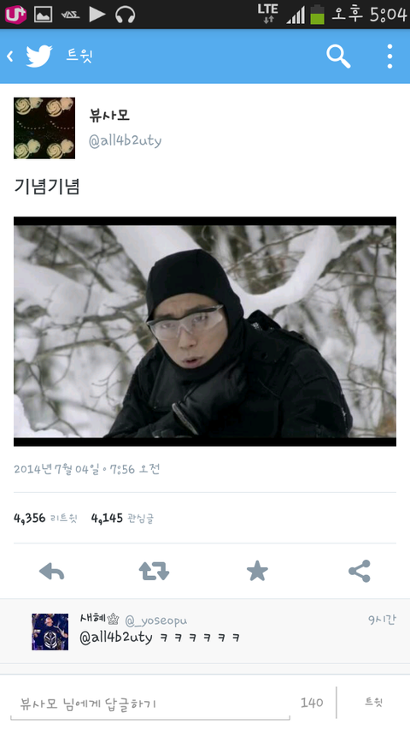Retweet using the retweet arrows icon

[154, 571]
